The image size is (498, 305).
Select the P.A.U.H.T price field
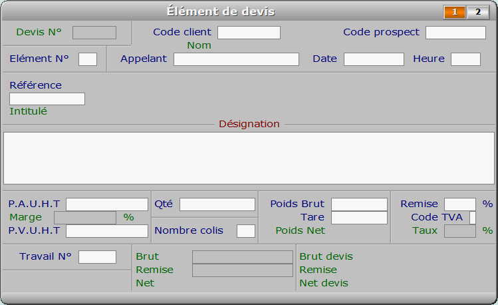(107, 204)
